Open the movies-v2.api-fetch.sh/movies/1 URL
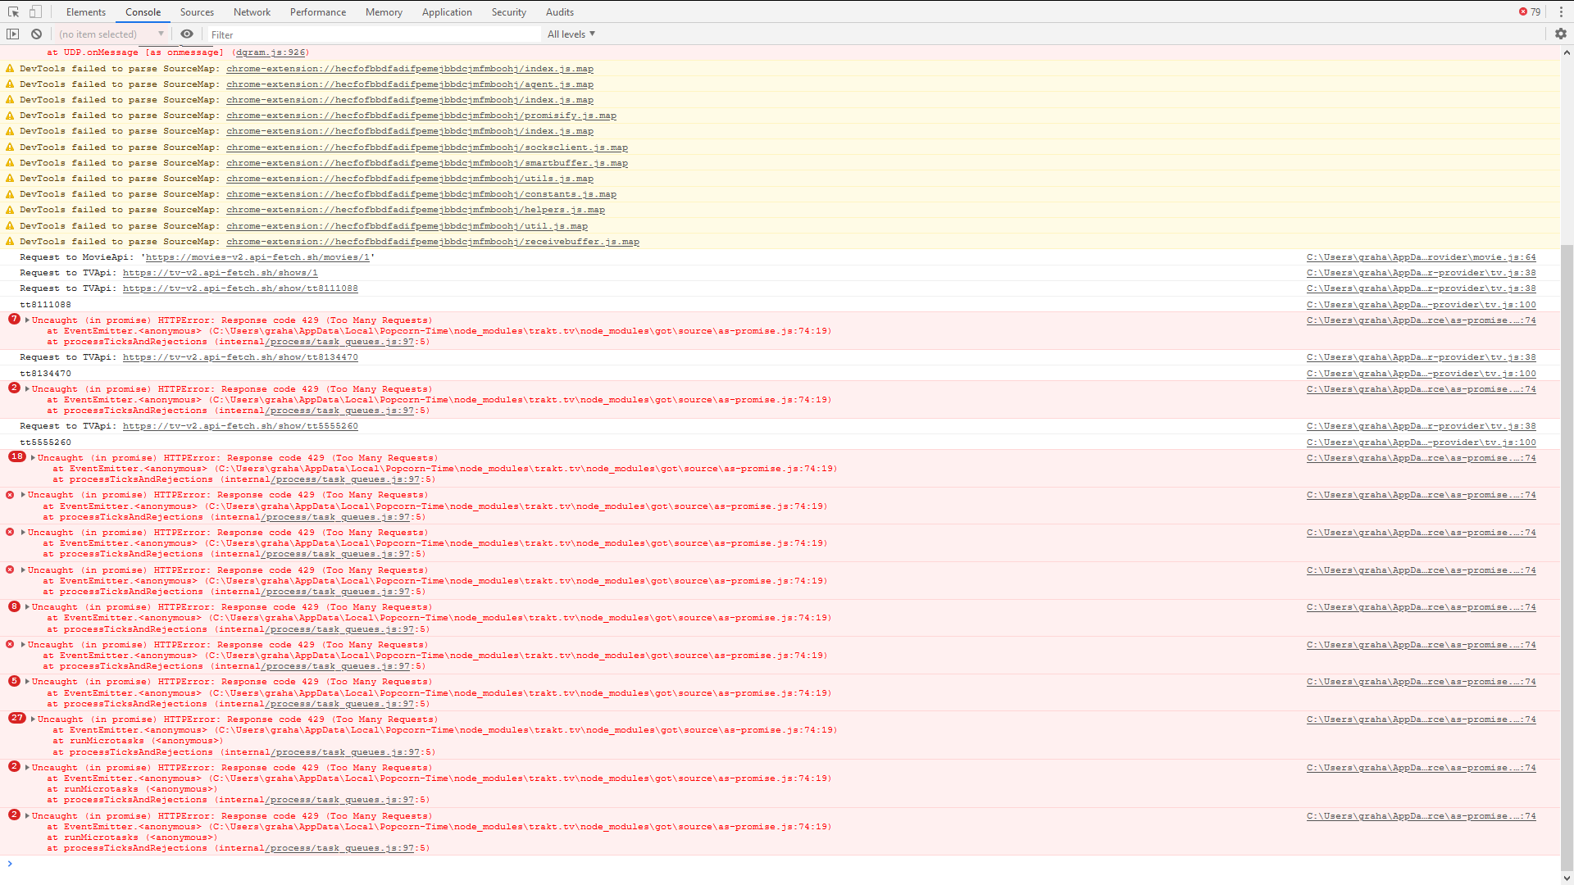The height and width of the screenshot is (885, 1574). click(x=257, y=257)
